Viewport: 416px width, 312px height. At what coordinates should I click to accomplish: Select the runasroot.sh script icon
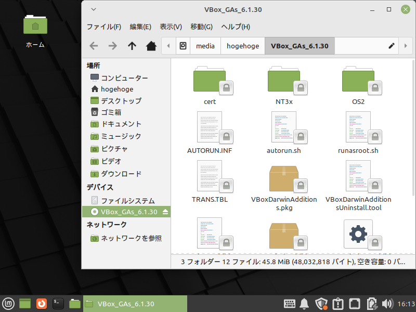click(358, 127)
